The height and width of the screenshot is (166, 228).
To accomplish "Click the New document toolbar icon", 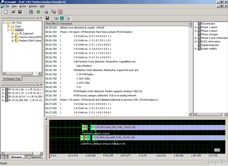I will point(6,12).
